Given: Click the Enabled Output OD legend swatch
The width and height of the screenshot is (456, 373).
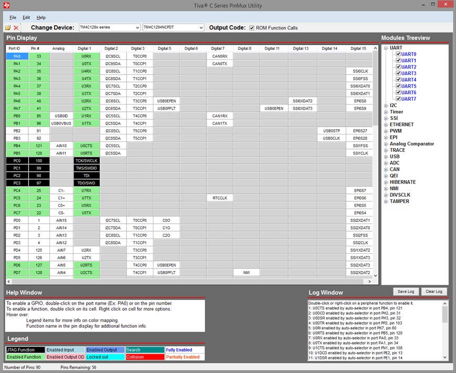Looking at the screenshot, I should click(x=65, y=357).
